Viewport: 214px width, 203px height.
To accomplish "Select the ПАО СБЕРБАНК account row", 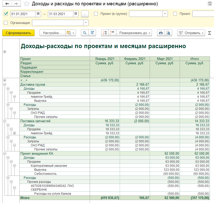I will pyautogui.click(x=52, y=188).
